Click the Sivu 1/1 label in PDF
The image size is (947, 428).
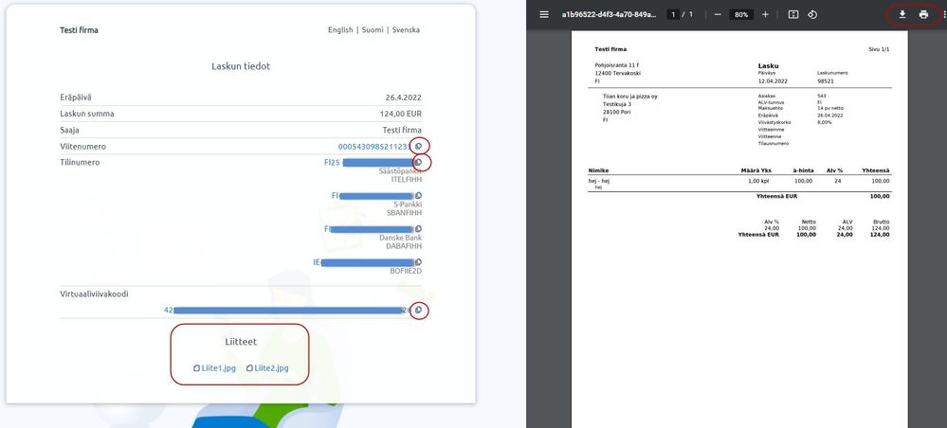click(x=879, y=49)
